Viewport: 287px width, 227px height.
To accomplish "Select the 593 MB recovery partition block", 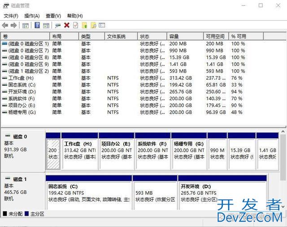I will (x=155, y=193).
